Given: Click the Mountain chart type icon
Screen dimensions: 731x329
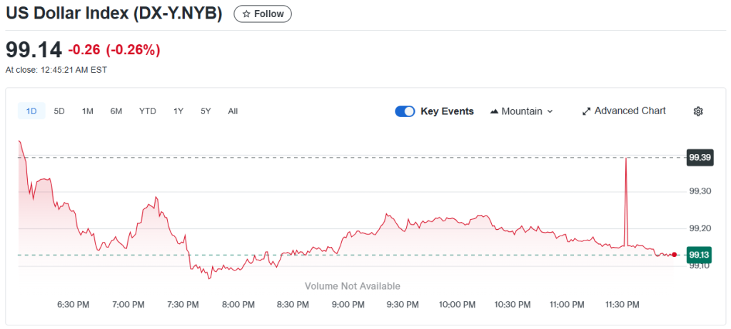Looking at the screenshot, I should pyautogui.click(x=494, y=111).
